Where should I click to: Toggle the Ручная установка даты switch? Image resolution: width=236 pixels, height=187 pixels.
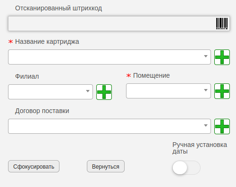[x=186, y=168]
